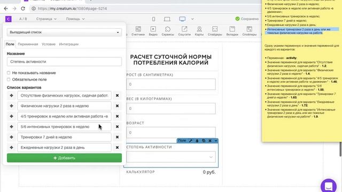Select the Поле tab
This screenshot has height=192, width=342.
tap(10, 44)
